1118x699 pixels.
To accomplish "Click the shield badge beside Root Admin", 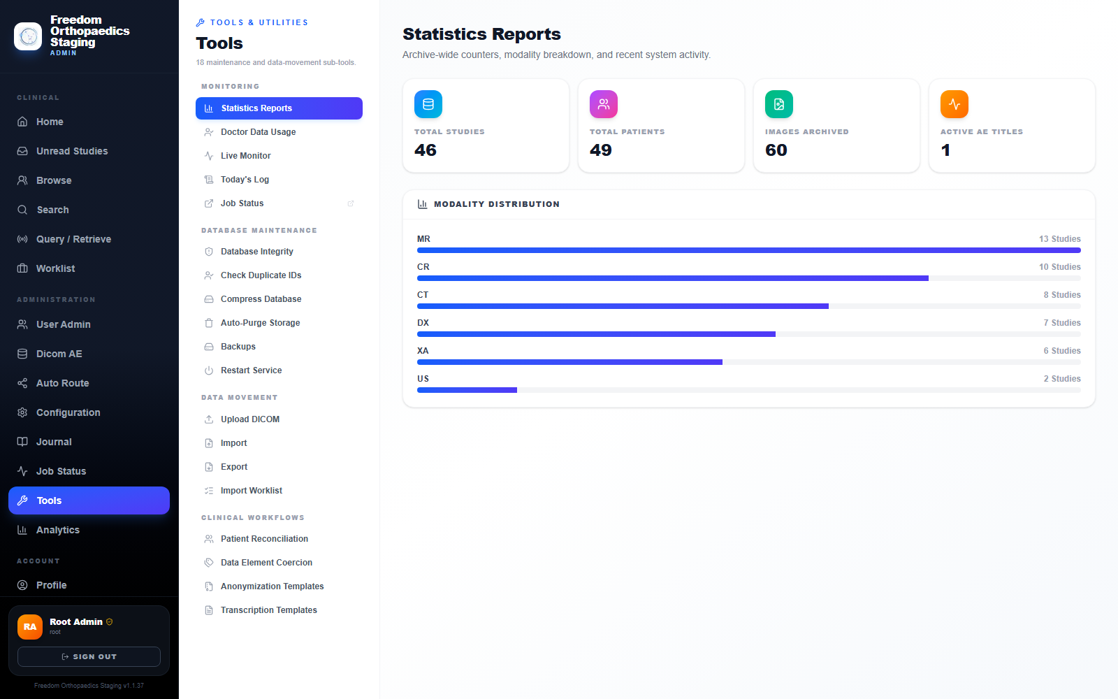I will 109,621.
